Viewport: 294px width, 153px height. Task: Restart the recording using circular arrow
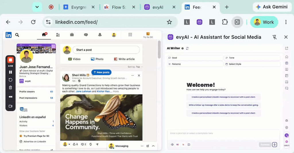click(11, 80)
